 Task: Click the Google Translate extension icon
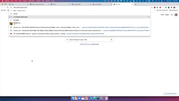pos(157,8)
